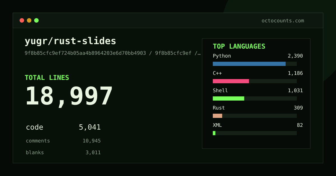Click the pink C++ progress bar
This screenshot has height=176, width=336.
(x=231, y=81)
